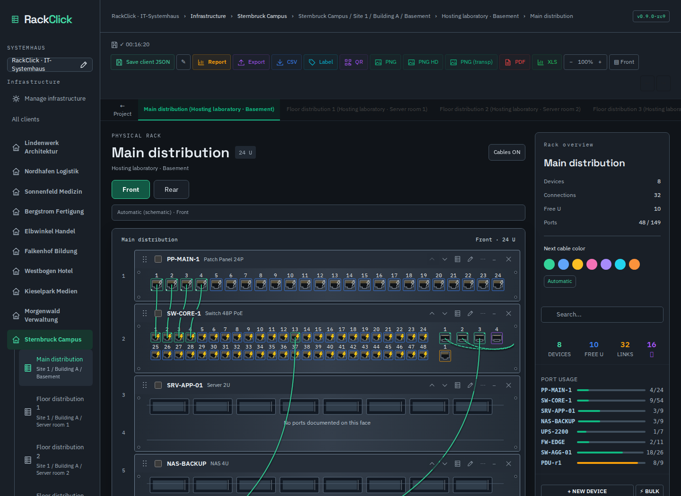Pick the pink cable color swatch

click(592, 264)
